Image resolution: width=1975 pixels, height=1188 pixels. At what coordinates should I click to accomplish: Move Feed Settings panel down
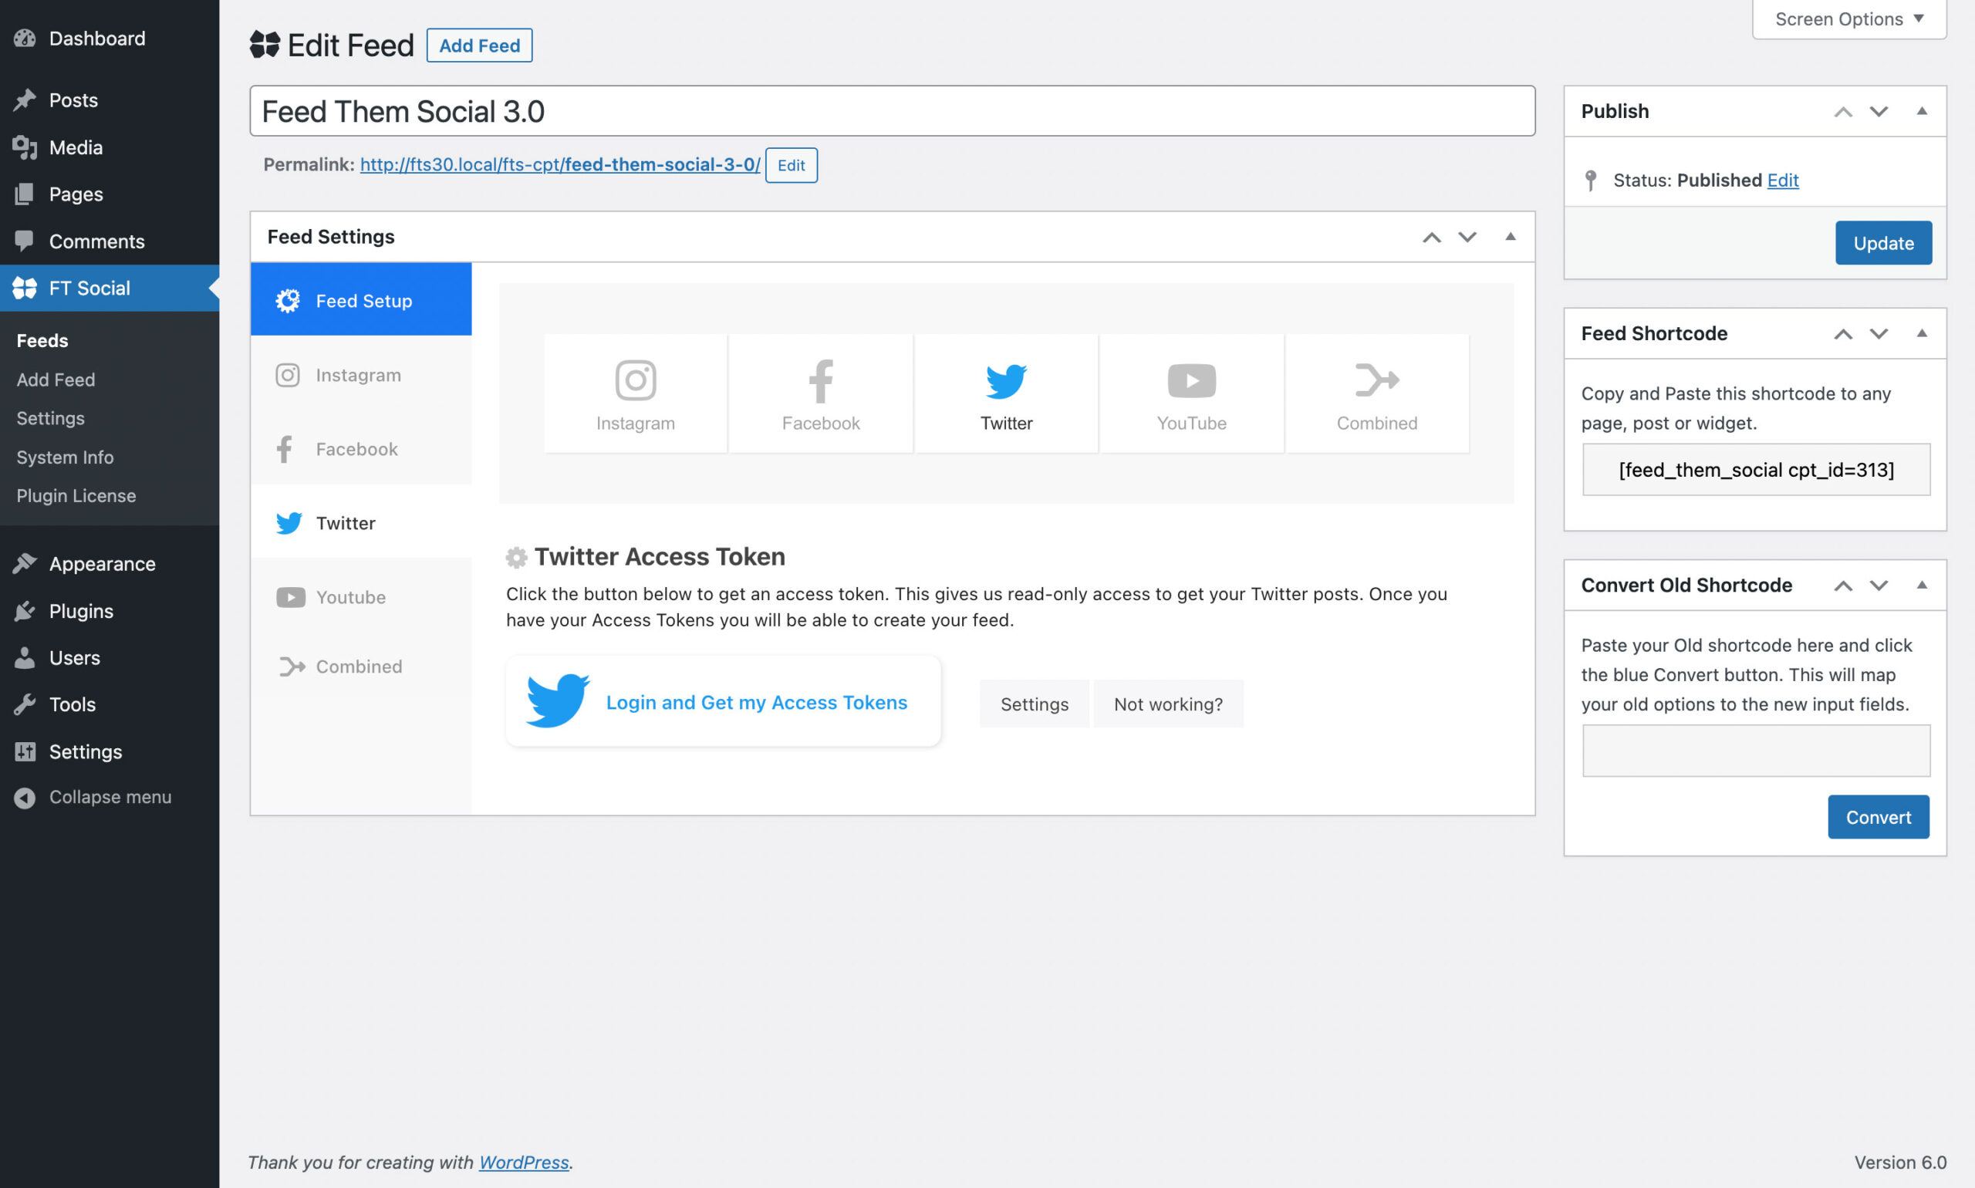pos(1467,237)
